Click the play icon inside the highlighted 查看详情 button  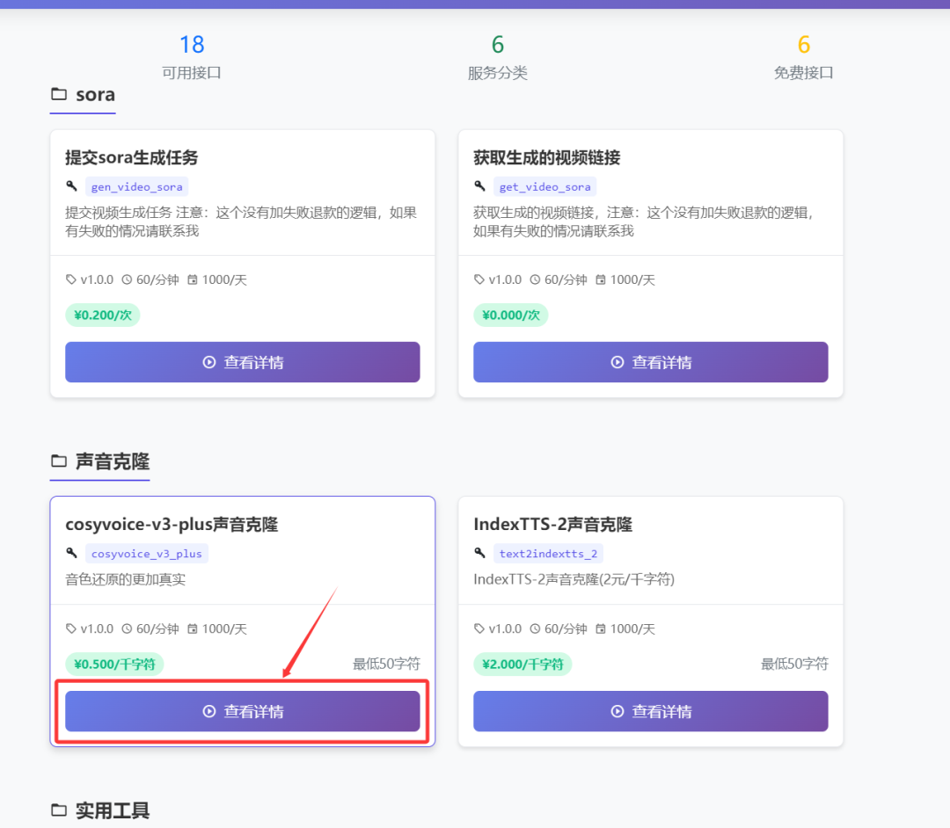point(209,712)
